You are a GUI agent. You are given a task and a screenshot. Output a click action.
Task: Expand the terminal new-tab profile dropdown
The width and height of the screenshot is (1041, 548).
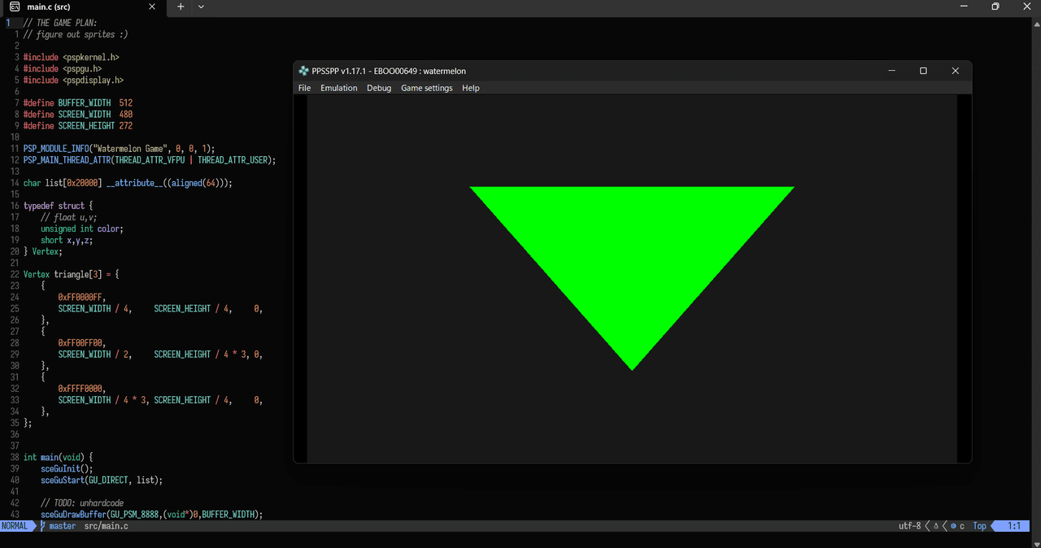tap(201, 7)
